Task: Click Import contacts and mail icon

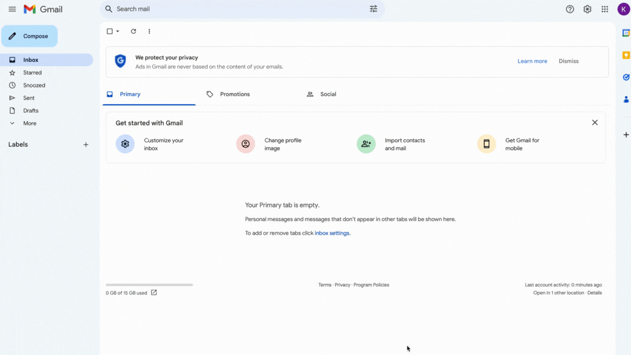Action: (366, 144)
